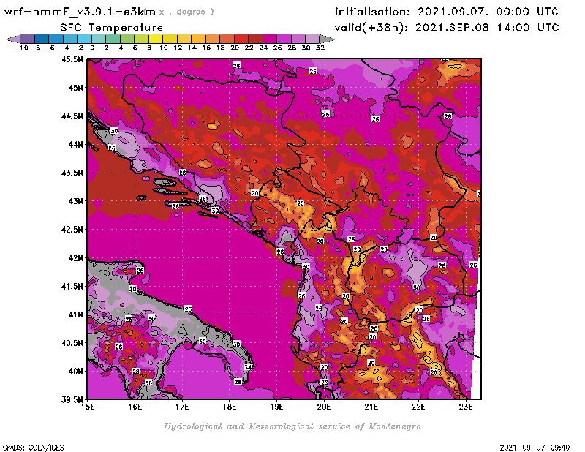
Task: Click the '41N' latitude label
Action: [76, 314]
